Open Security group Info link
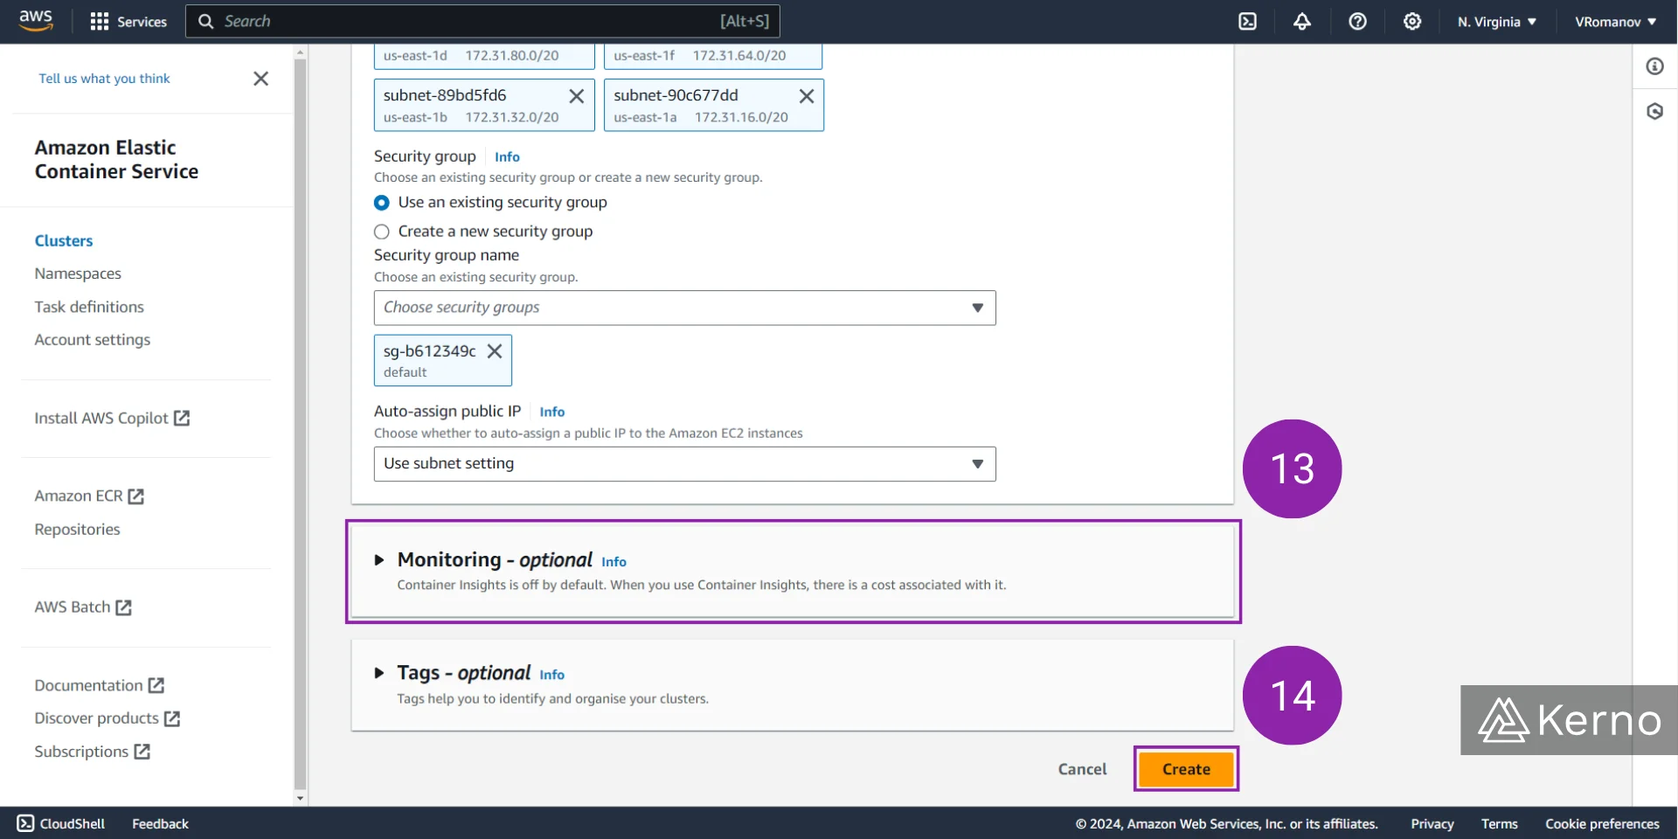1678x839 pixels. 507,157
